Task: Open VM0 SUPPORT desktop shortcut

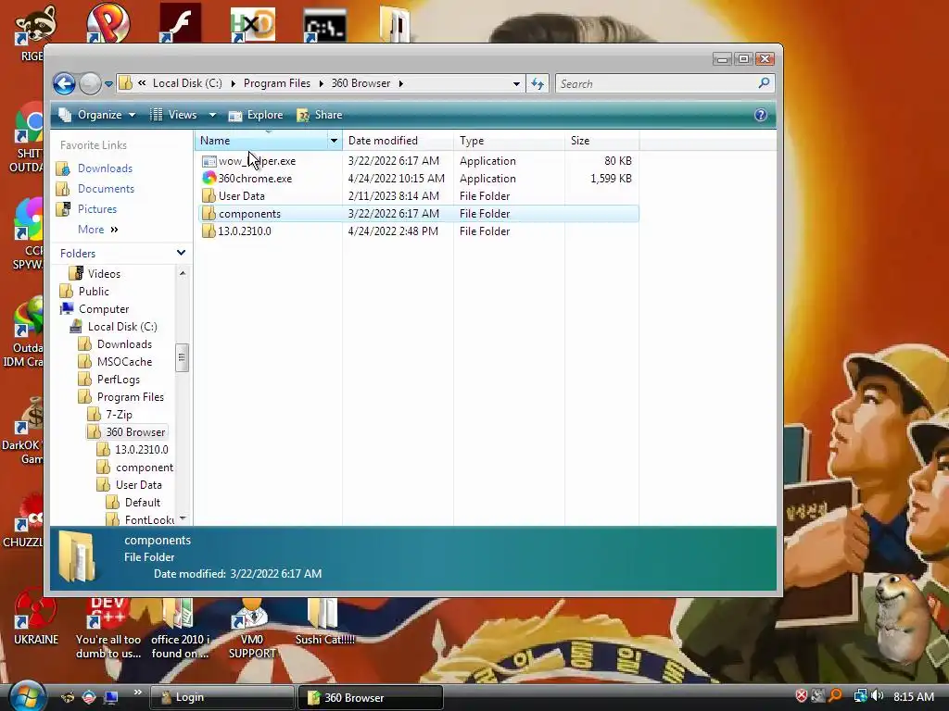Action: [252, 629]
